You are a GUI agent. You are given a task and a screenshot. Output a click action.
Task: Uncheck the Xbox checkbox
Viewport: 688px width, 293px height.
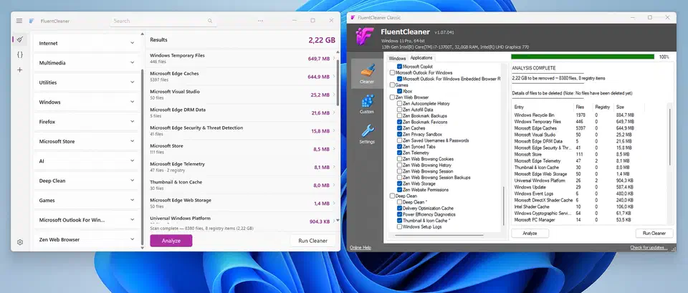pyautogui.click(x=399, y=91)
